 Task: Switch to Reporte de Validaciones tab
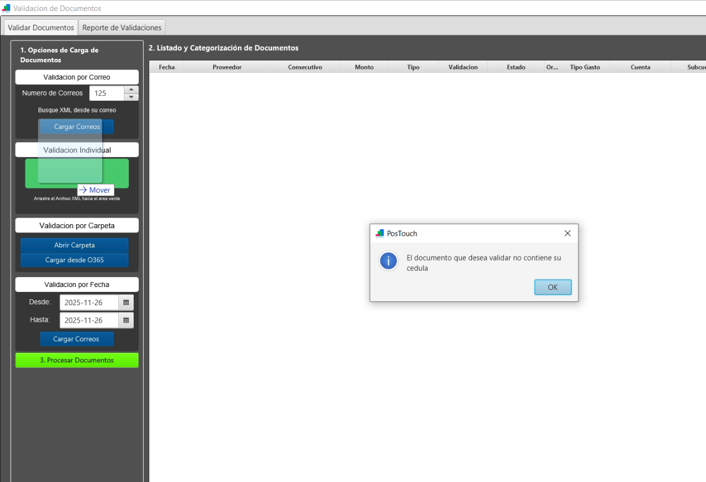click(x=122, y=28)
